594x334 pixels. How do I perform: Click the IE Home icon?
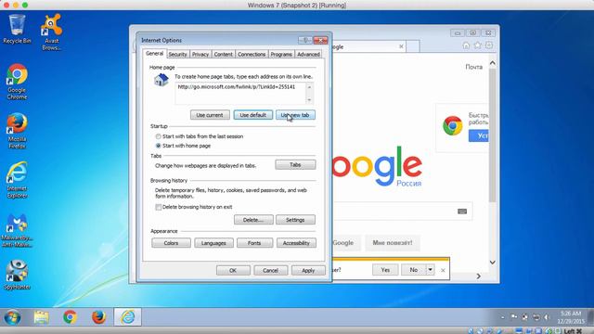tap(466, 45)
